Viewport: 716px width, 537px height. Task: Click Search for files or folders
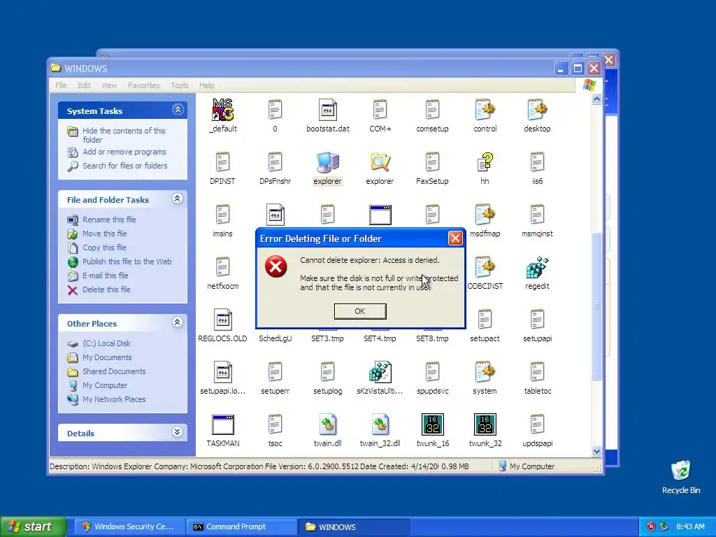124,166
